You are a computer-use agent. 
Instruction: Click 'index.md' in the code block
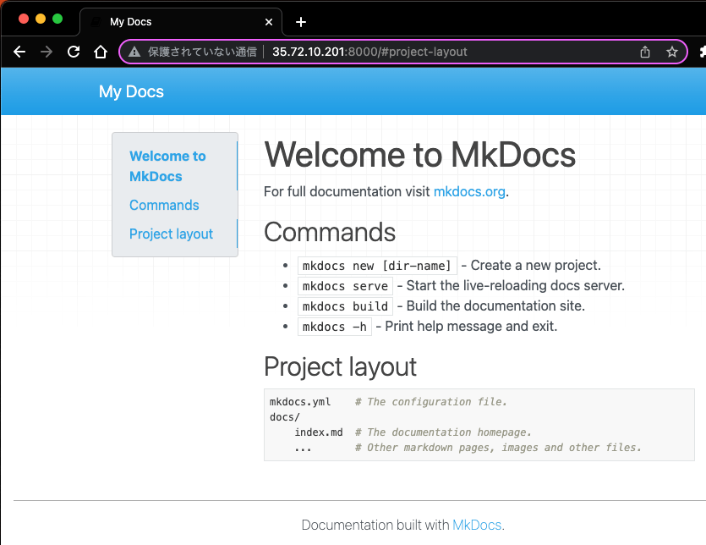[318, 432]
